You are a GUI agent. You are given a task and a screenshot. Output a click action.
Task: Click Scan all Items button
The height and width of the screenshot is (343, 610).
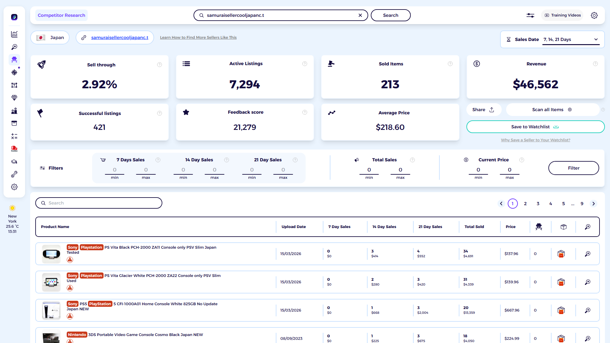(552, 110)
